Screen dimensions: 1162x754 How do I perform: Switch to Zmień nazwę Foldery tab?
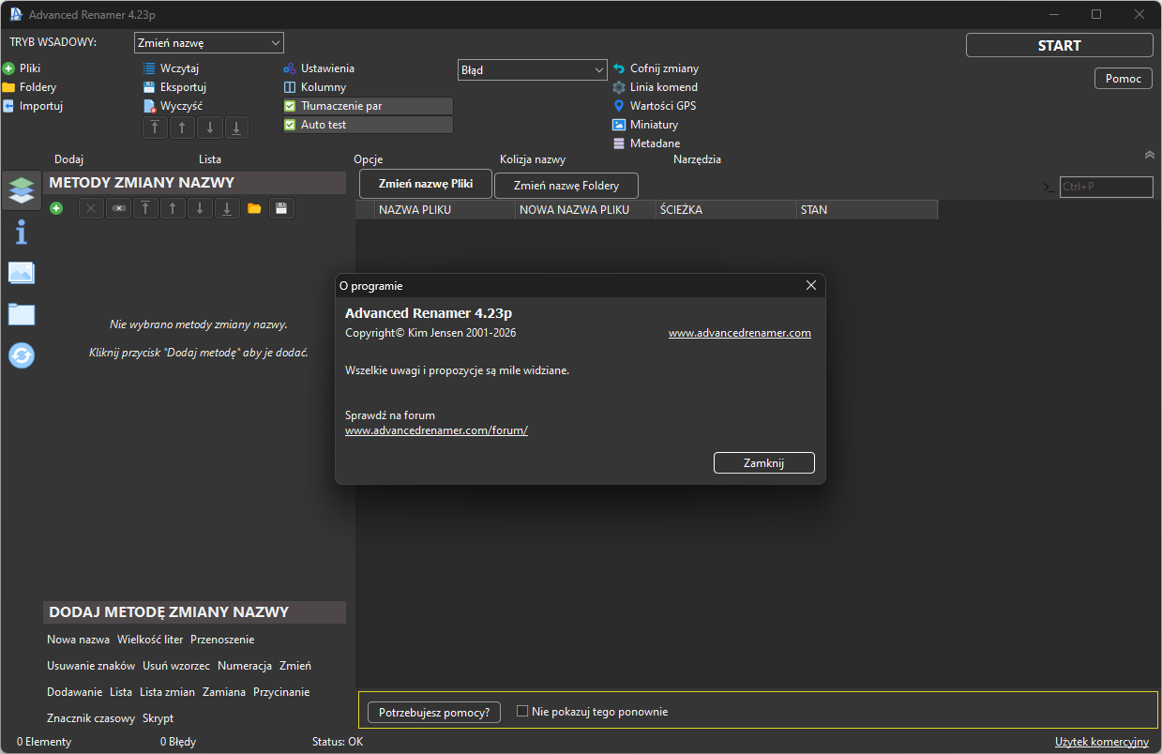pos(566,186)
